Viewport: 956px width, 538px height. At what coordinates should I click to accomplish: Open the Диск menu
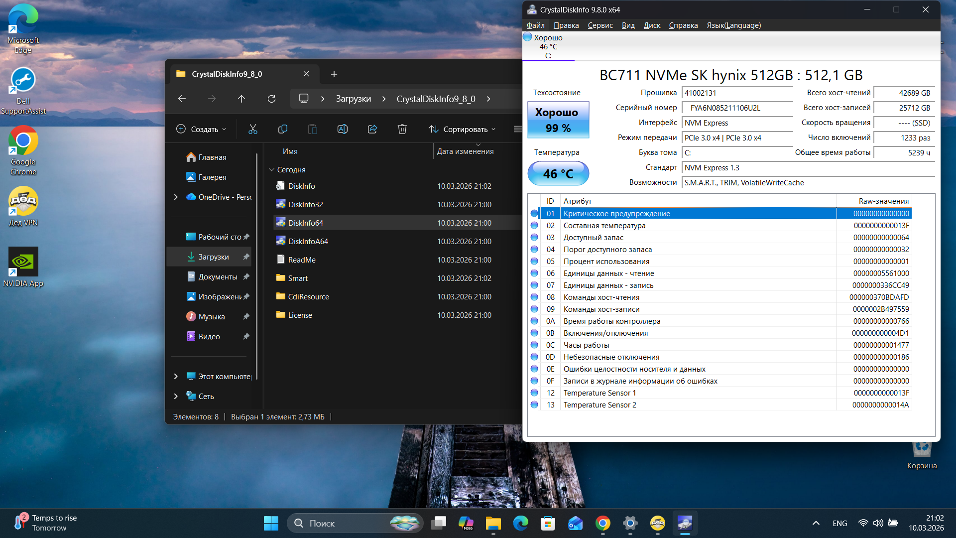click(652, 25)
